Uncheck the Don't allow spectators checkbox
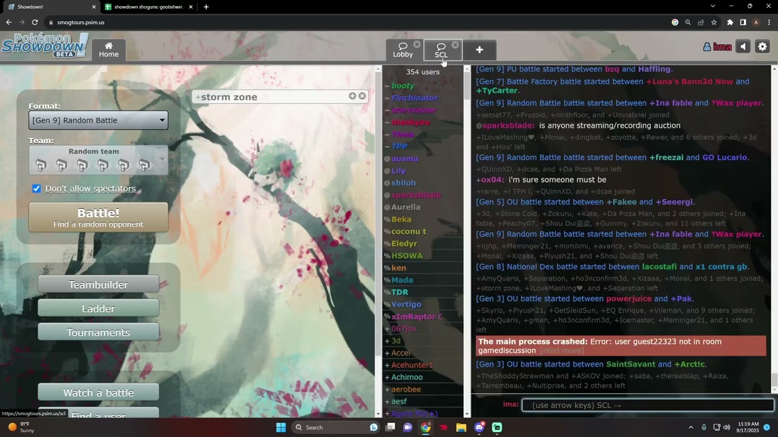 tap(36, 189)
